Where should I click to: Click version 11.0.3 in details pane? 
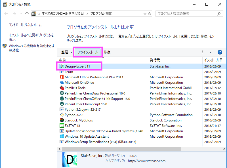pos(132,156)
